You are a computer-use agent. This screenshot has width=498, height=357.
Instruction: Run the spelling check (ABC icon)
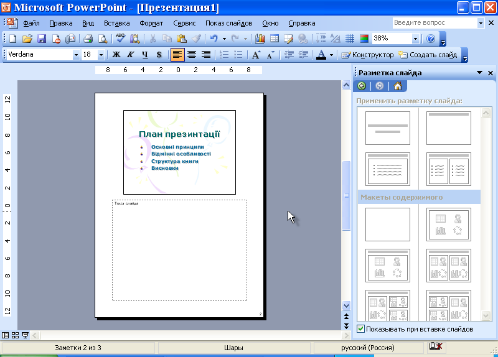point(121,39)
